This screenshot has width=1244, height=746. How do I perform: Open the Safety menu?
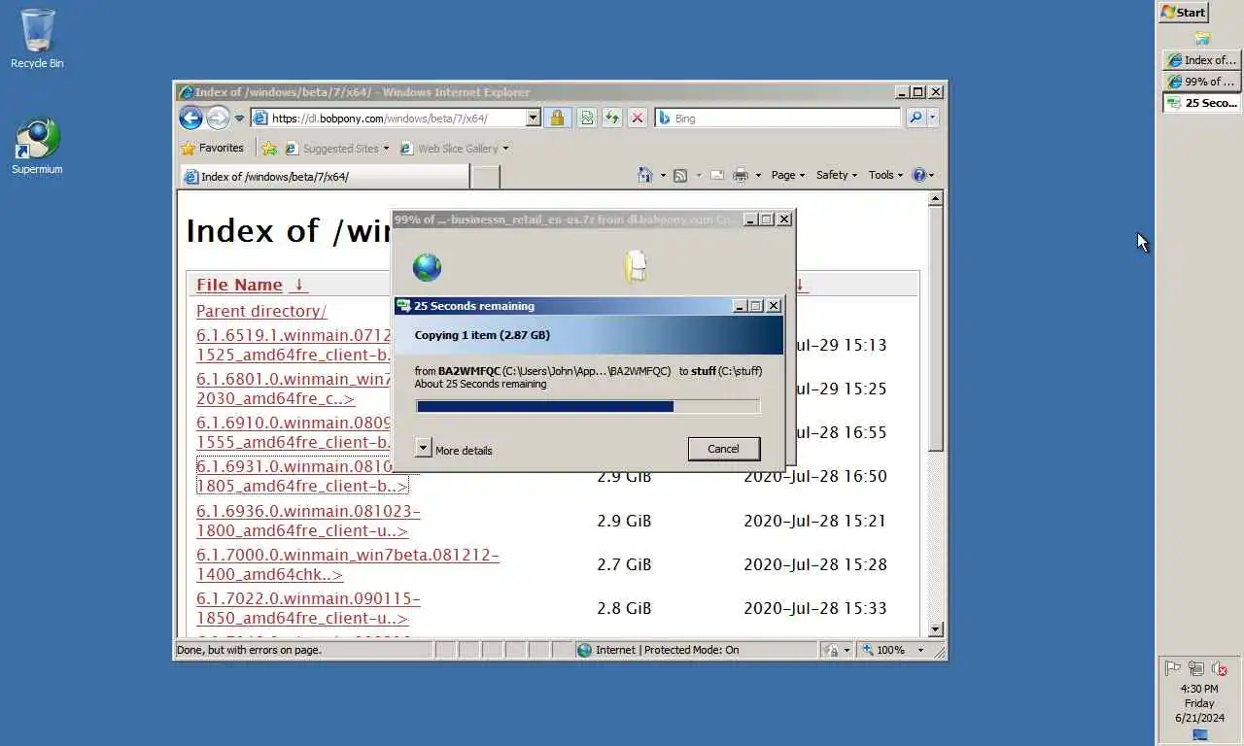pyautogui.click(x=836, y=175)
